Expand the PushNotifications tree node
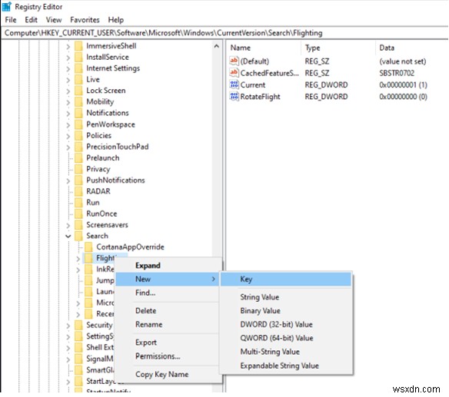The width and height of the screenshot is (449, 397). [68, 180]
